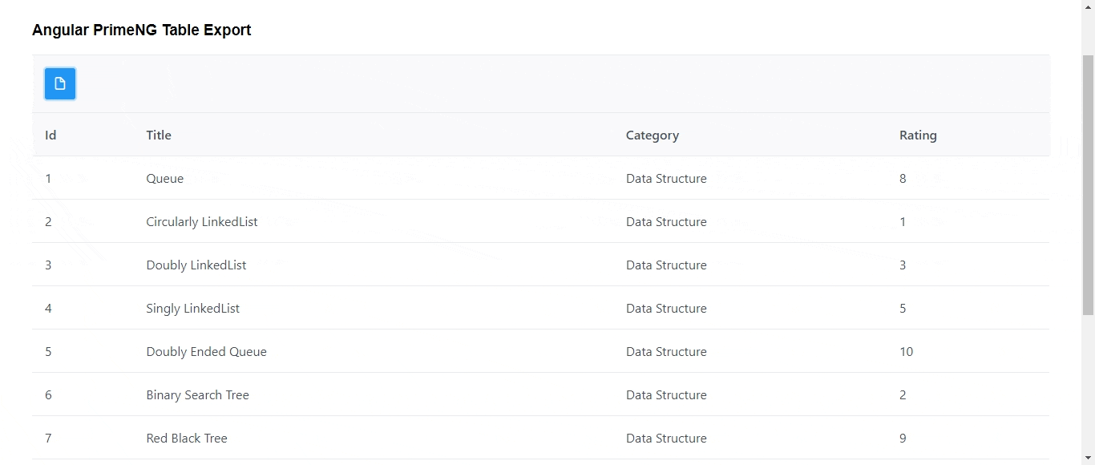Click the Doubly LinkedList title cell
1095x465 pixels.
(196, 265)
